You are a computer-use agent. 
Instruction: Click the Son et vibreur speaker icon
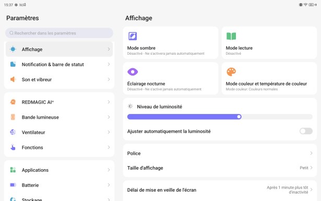13,79
